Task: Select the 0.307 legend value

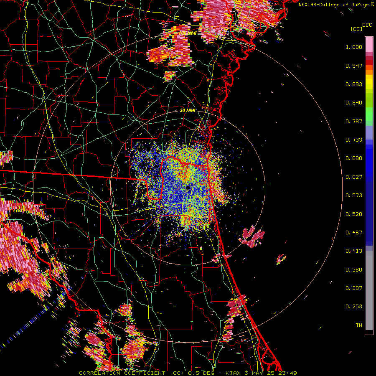Action: [354, 288]
